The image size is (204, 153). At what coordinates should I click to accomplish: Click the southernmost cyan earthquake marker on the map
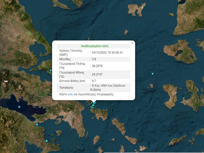tap(46, 141)
